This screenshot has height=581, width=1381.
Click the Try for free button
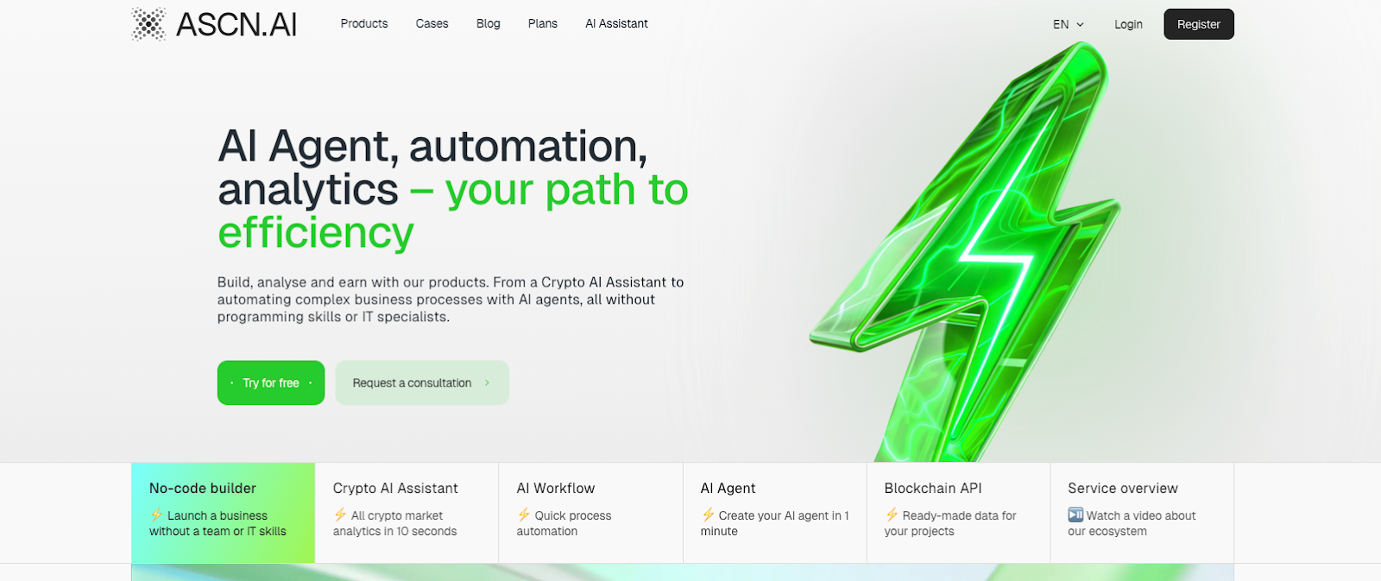tap(271, 382)
